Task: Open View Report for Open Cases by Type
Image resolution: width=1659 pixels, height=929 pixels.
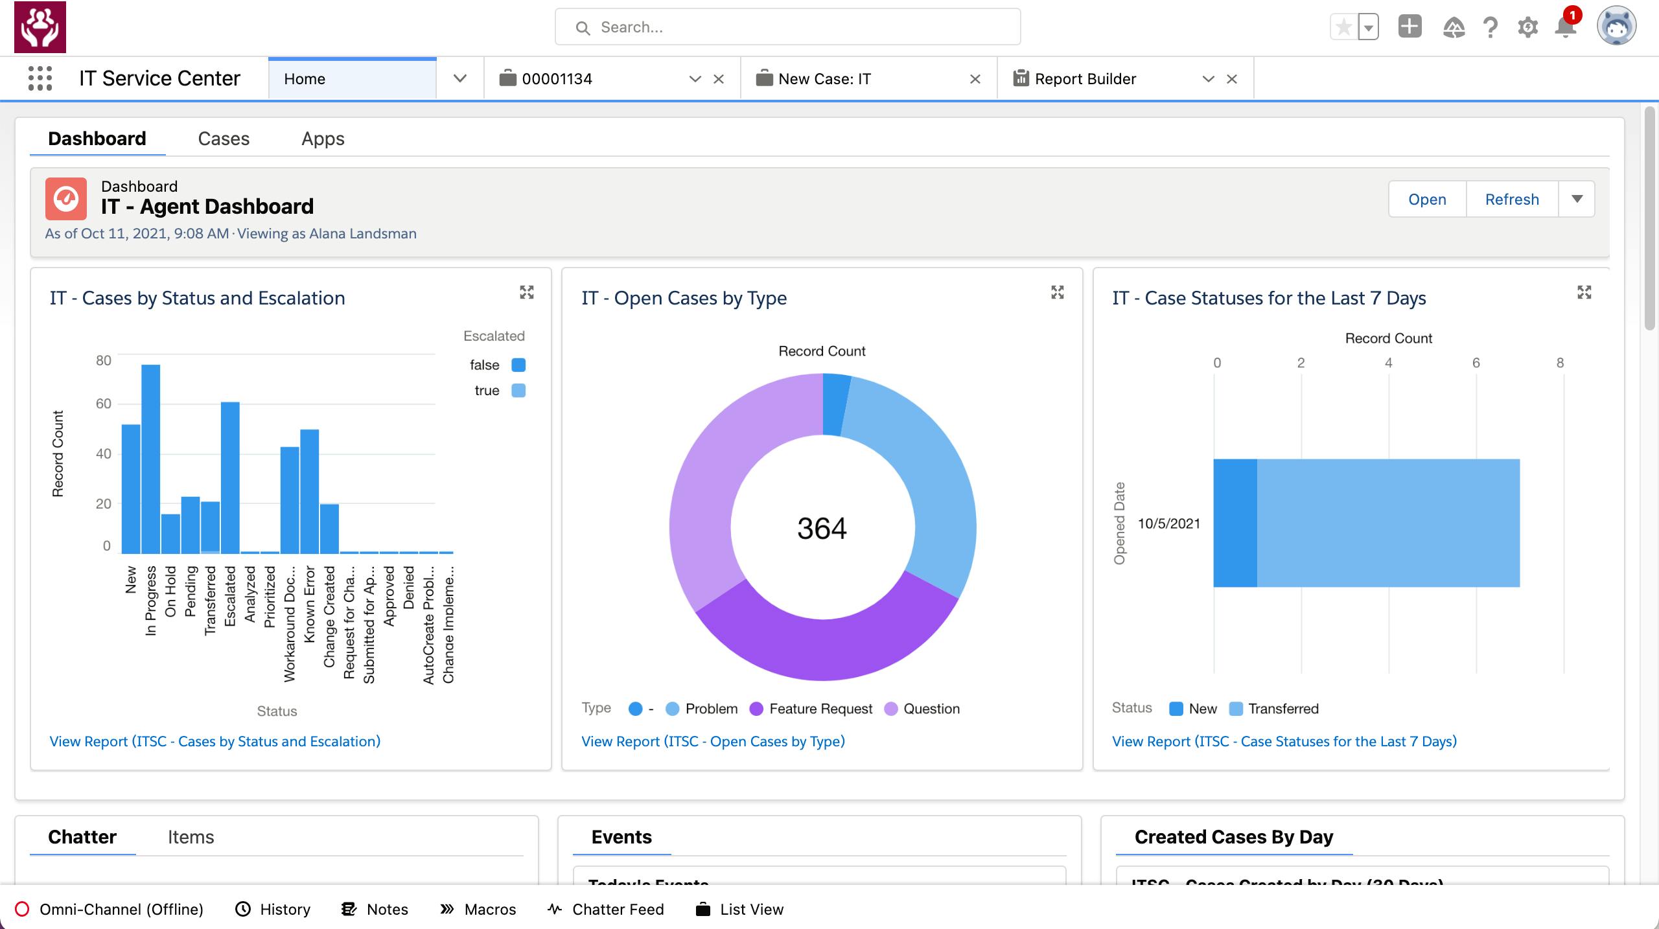Action: point(713,741)
